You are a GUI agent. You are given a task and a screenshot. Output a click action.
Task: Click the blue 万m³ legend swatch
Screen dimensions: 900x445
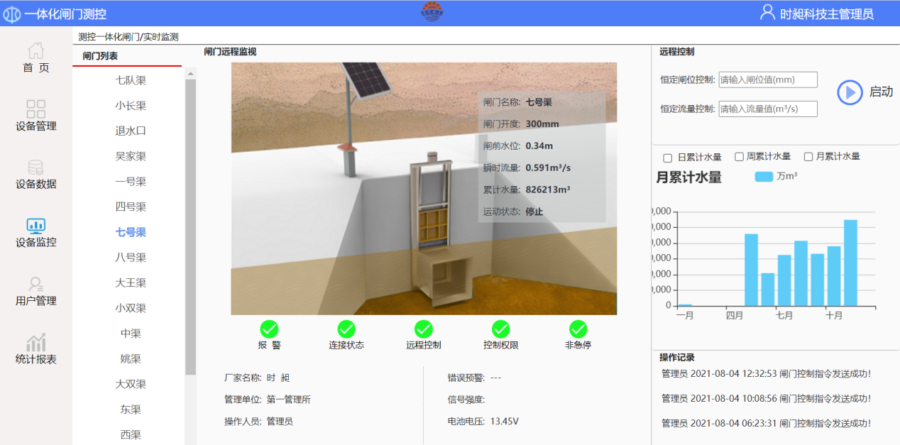tap(764, 177)
